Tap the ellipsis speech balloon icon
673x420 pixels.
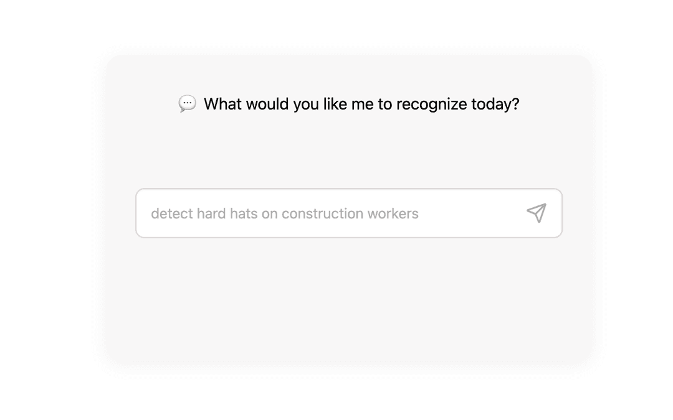[187, 103]
